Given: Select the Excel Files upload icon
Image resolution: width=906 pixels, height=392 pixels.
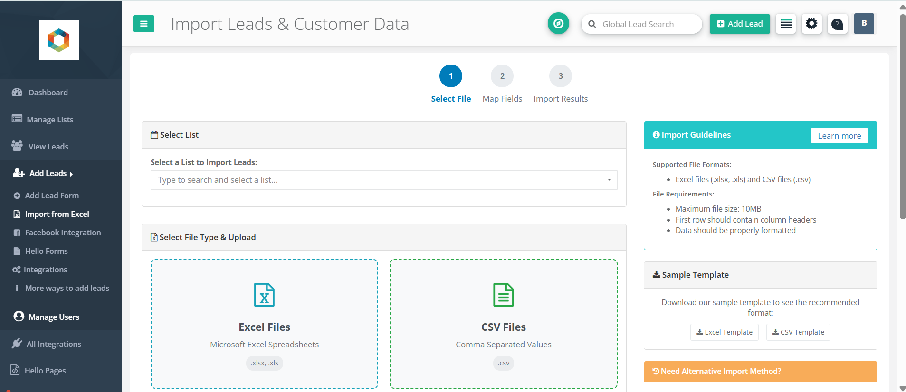Looking at the screenshot, I should pyautogui.click(x=264, y=295).
